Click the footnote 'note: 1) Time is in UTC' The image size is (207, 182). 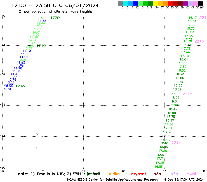click(41, 174)
